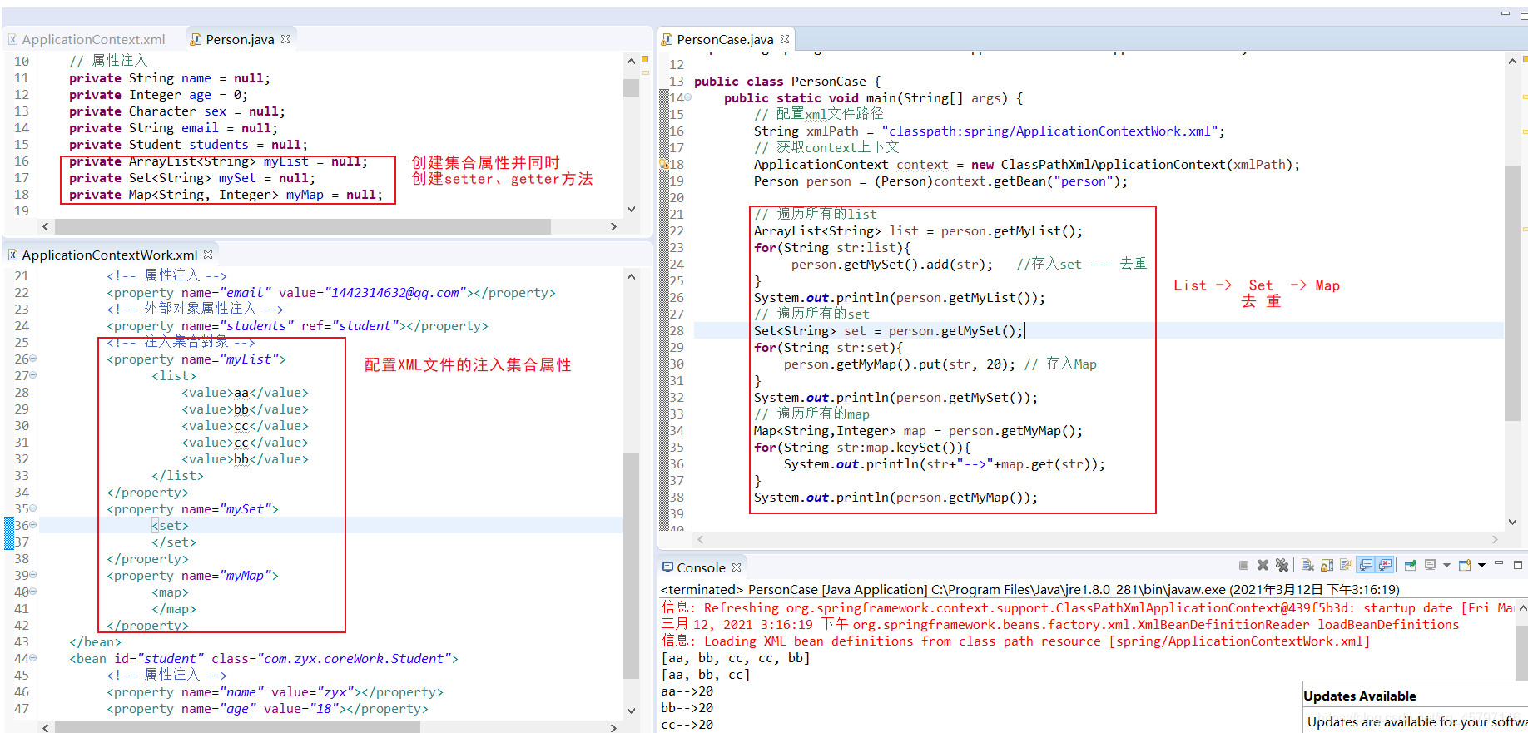Collapse the myMap property at line 39
The image size is (1528, 733).
point(33,575)
